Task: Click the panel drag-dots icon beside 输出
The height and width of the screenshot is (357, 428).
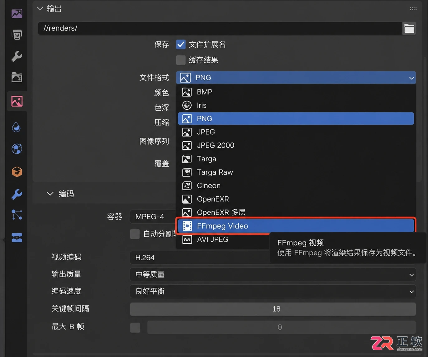Action: [413, 8]
